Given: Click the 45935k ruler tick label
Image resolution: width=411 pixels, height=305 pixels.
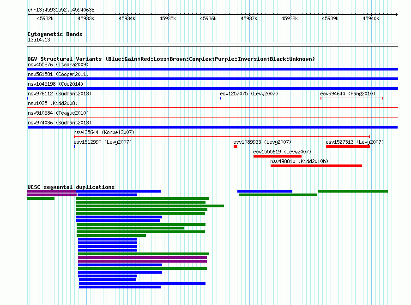Looking at the screenshot, I should (168, 18).
